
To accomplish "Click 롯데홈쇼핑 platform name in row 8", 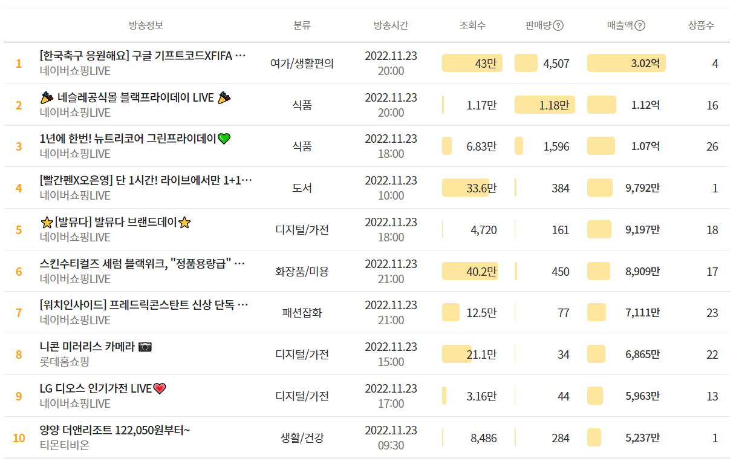I will pyautogui.click(x=65, y=362).
